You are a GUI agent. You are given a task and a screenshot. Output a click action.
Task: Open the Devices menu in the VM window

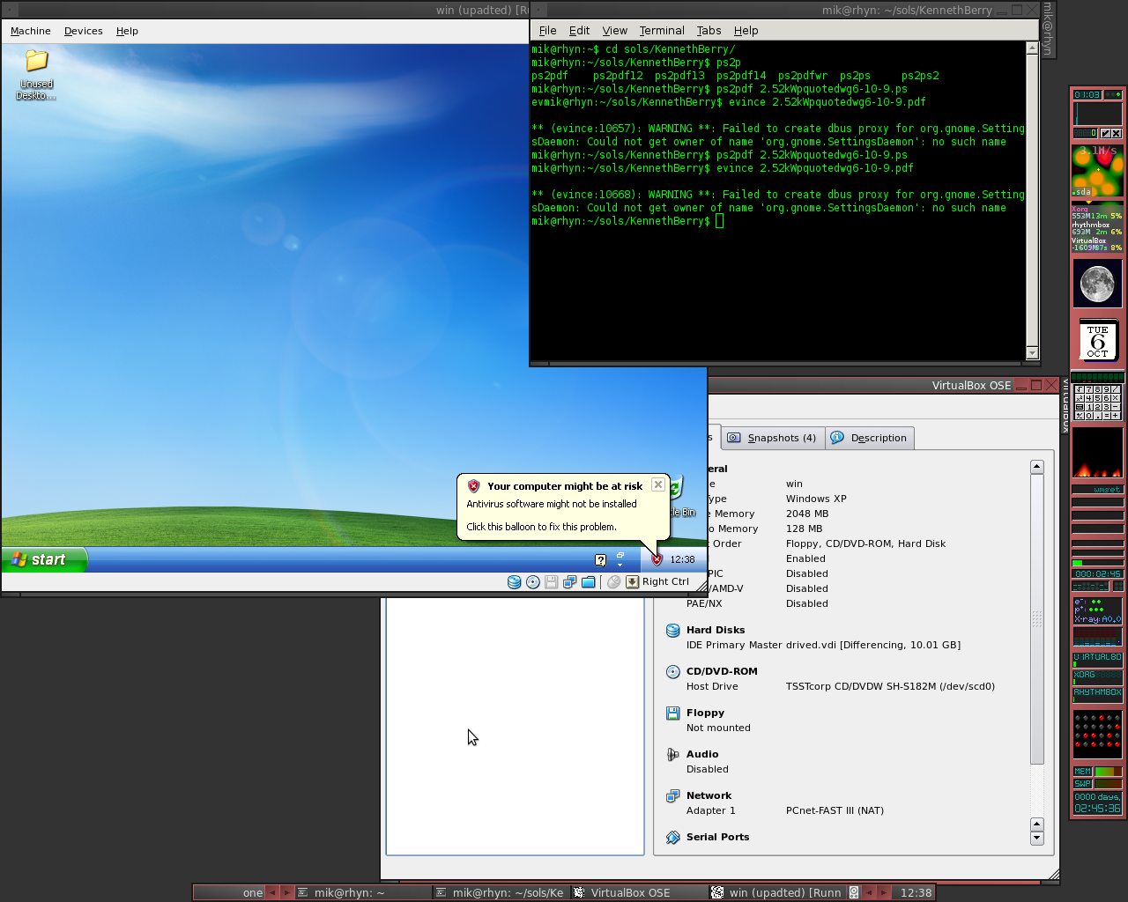click(84, 31)
